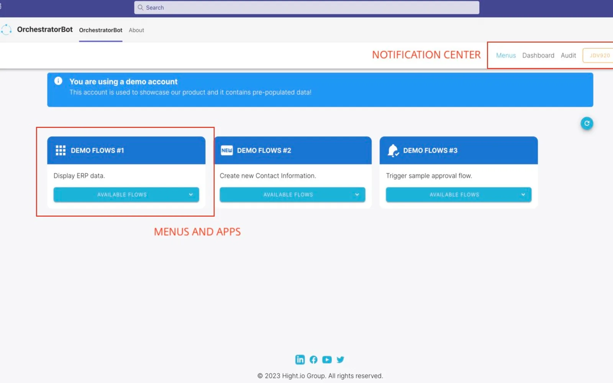613x383 pixels.
Task: Select Menus in the top navigation
Action: (x=506, y=56)
